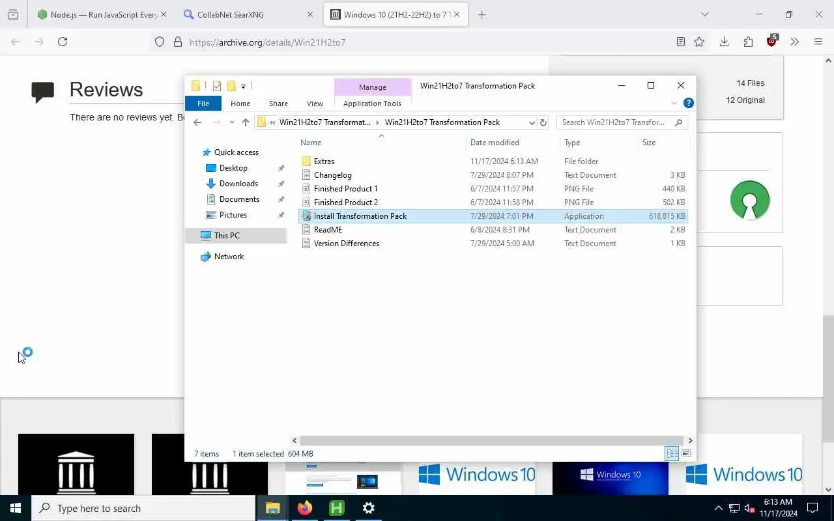
Task: Open Firefox View sidebar icon
Action: (13, 14)
